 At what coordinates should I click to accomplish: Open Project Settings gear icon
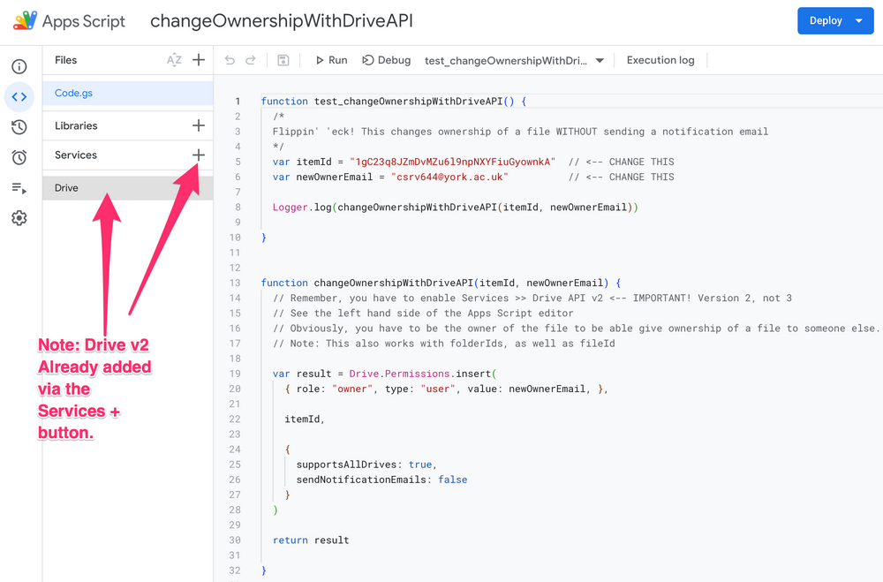coord(19,218)
